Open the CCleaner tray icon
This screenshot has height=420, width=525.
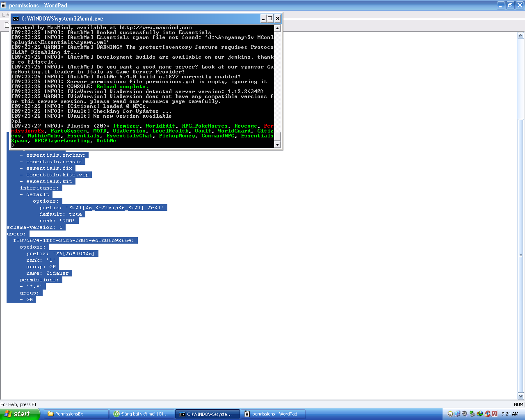[487, 414]
